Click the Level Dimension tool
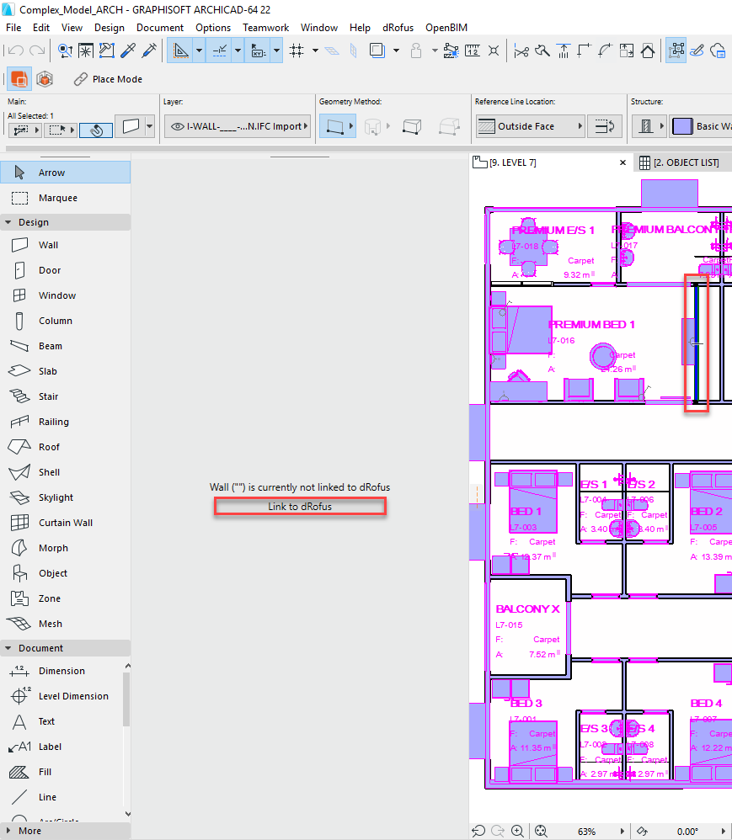 (72, 696)
